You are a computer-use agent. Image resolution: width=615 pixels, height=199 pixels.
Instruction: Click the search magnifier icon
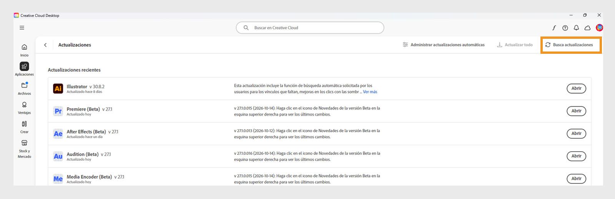click(246, 28)
